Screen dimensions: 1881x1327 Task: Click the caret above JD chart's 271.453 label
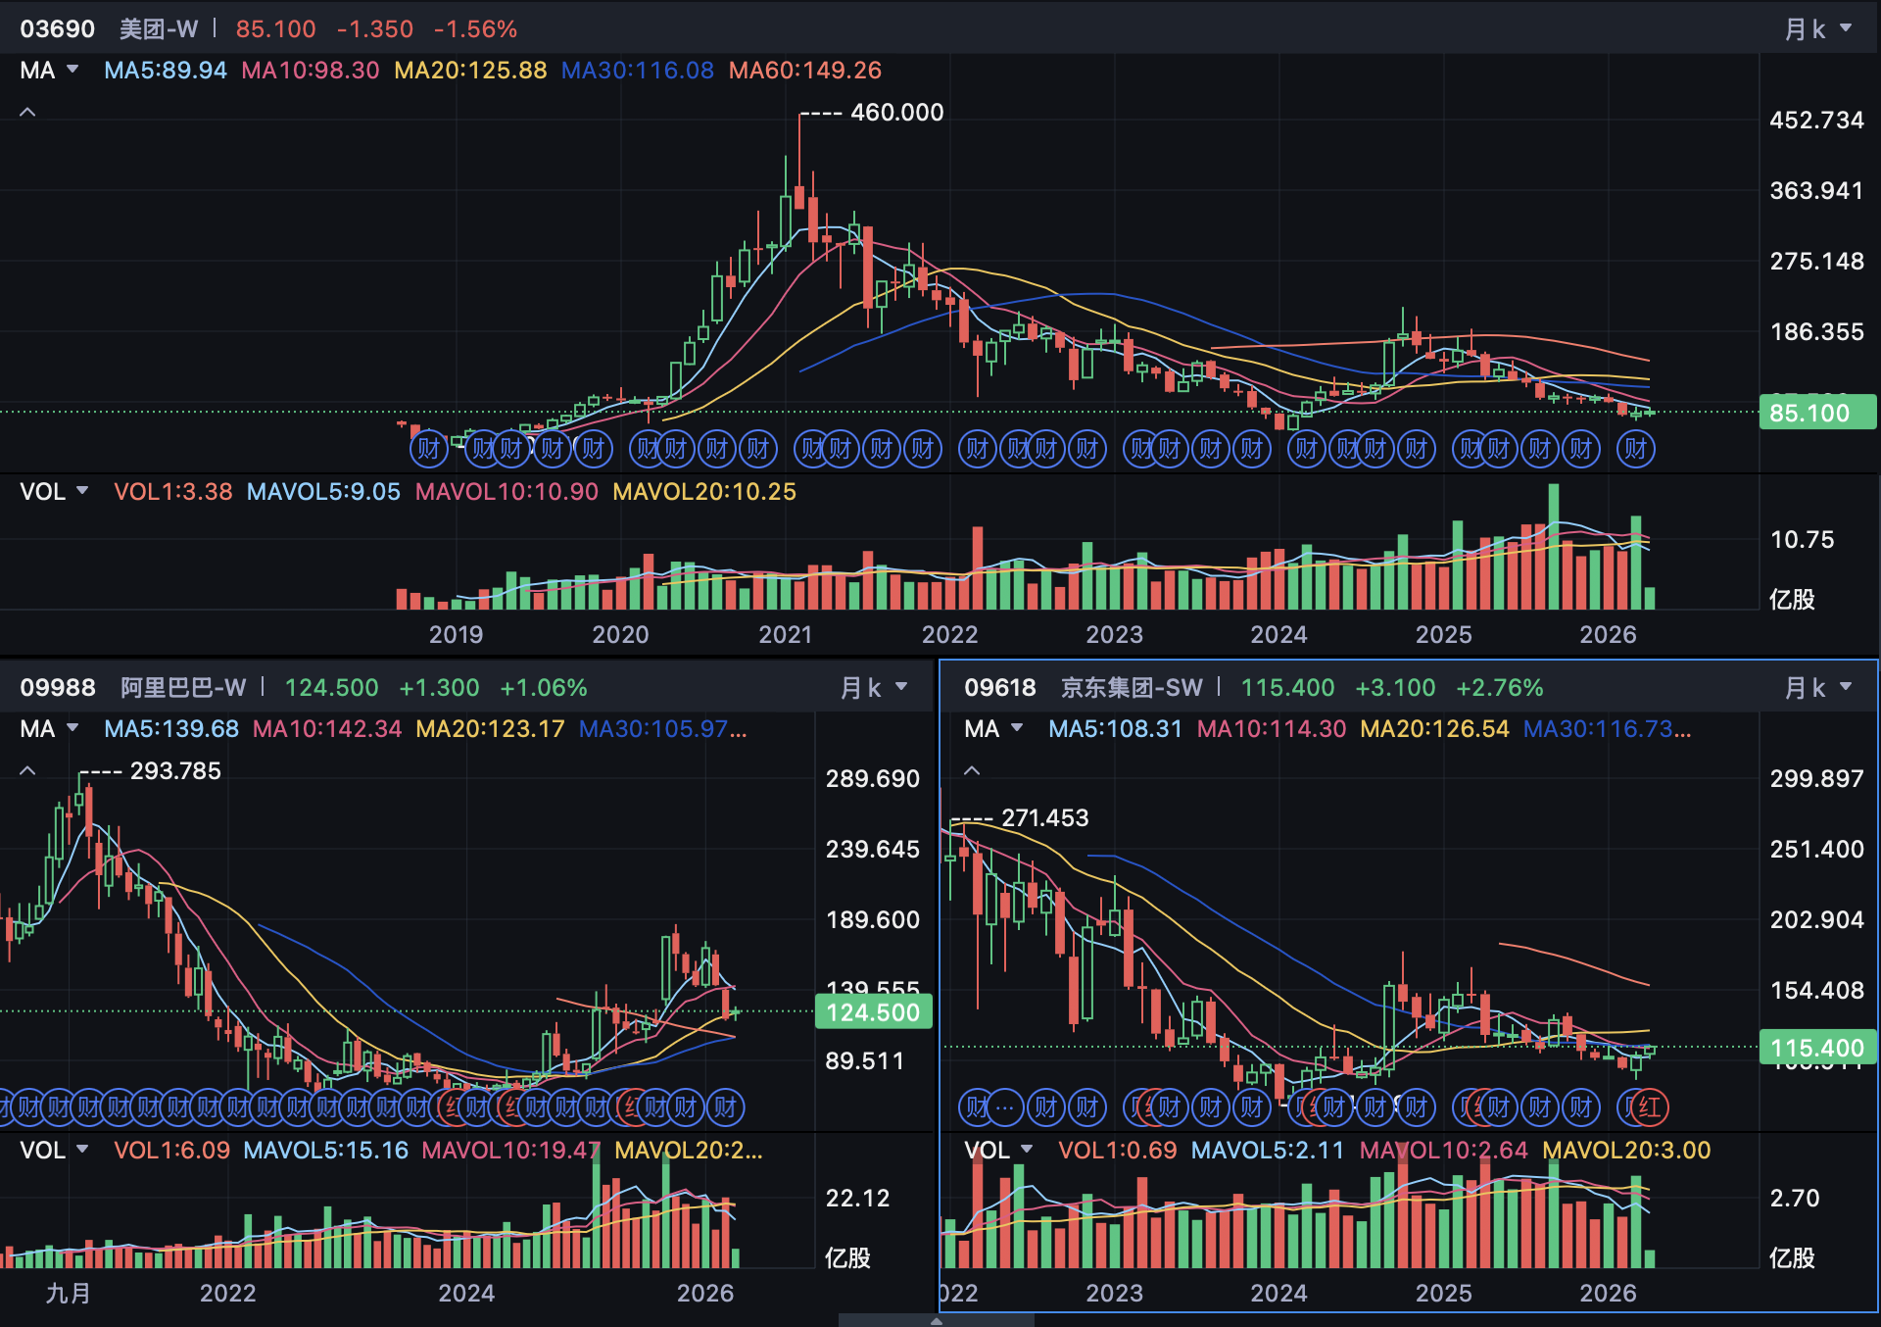pos(972,771)
